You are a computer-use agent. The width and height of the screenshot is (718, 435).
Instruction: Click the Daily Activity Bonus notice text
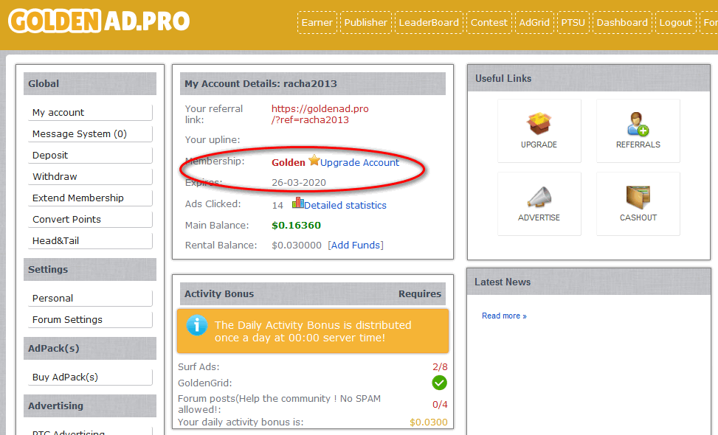(313, 331)
